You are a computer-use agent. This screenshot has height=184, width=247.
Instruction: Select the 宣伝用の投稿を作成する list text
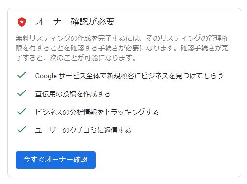point(73,94)
